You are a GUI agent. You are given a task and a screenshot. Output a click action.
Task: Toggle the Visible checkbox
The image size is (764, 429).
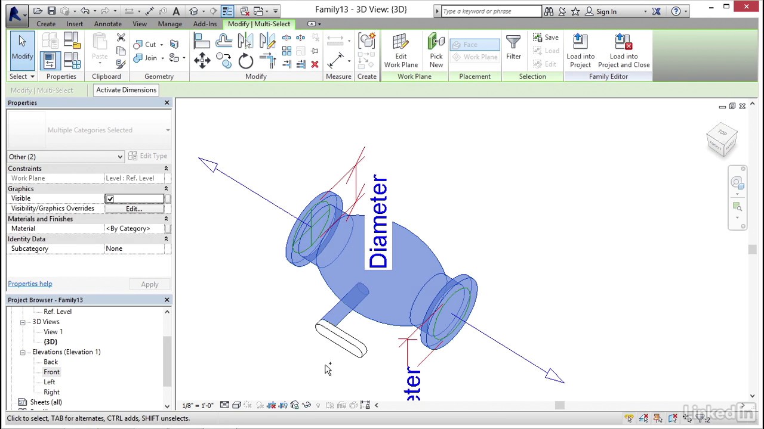coord(110,198)
